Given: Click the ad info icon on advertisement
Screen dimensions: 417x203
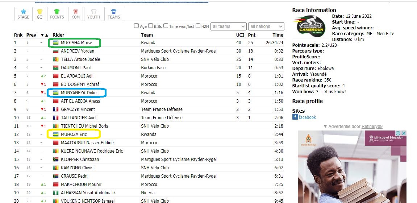Looking at the screenshot, I should pos(397,133).
